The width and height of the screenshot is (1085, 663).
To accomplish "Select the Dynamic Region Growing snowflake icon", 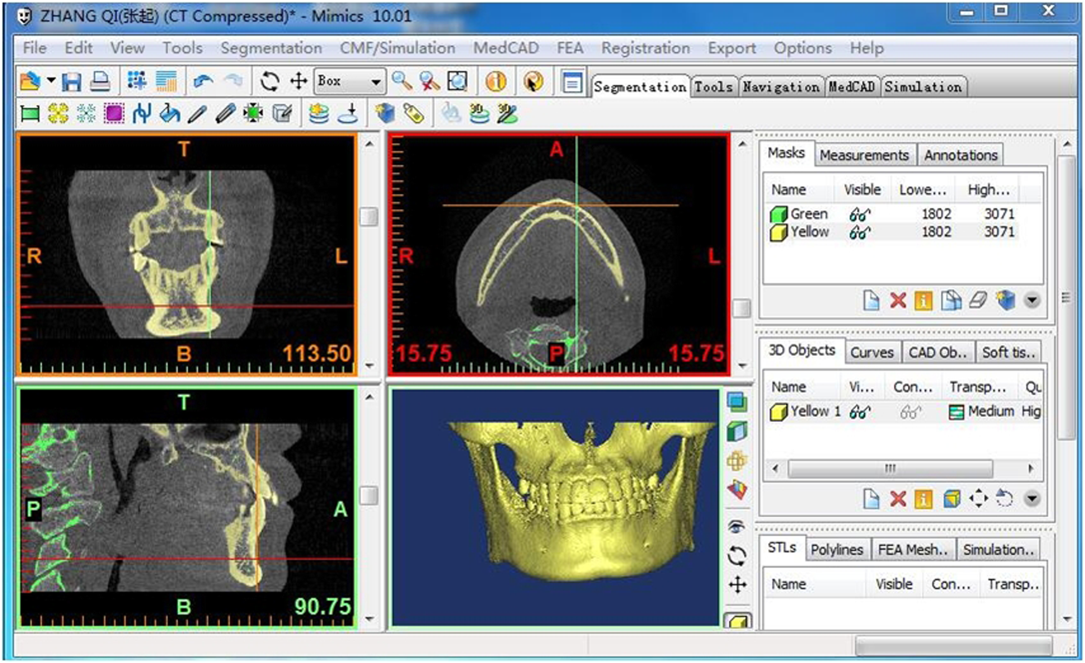I will point(86,114).
